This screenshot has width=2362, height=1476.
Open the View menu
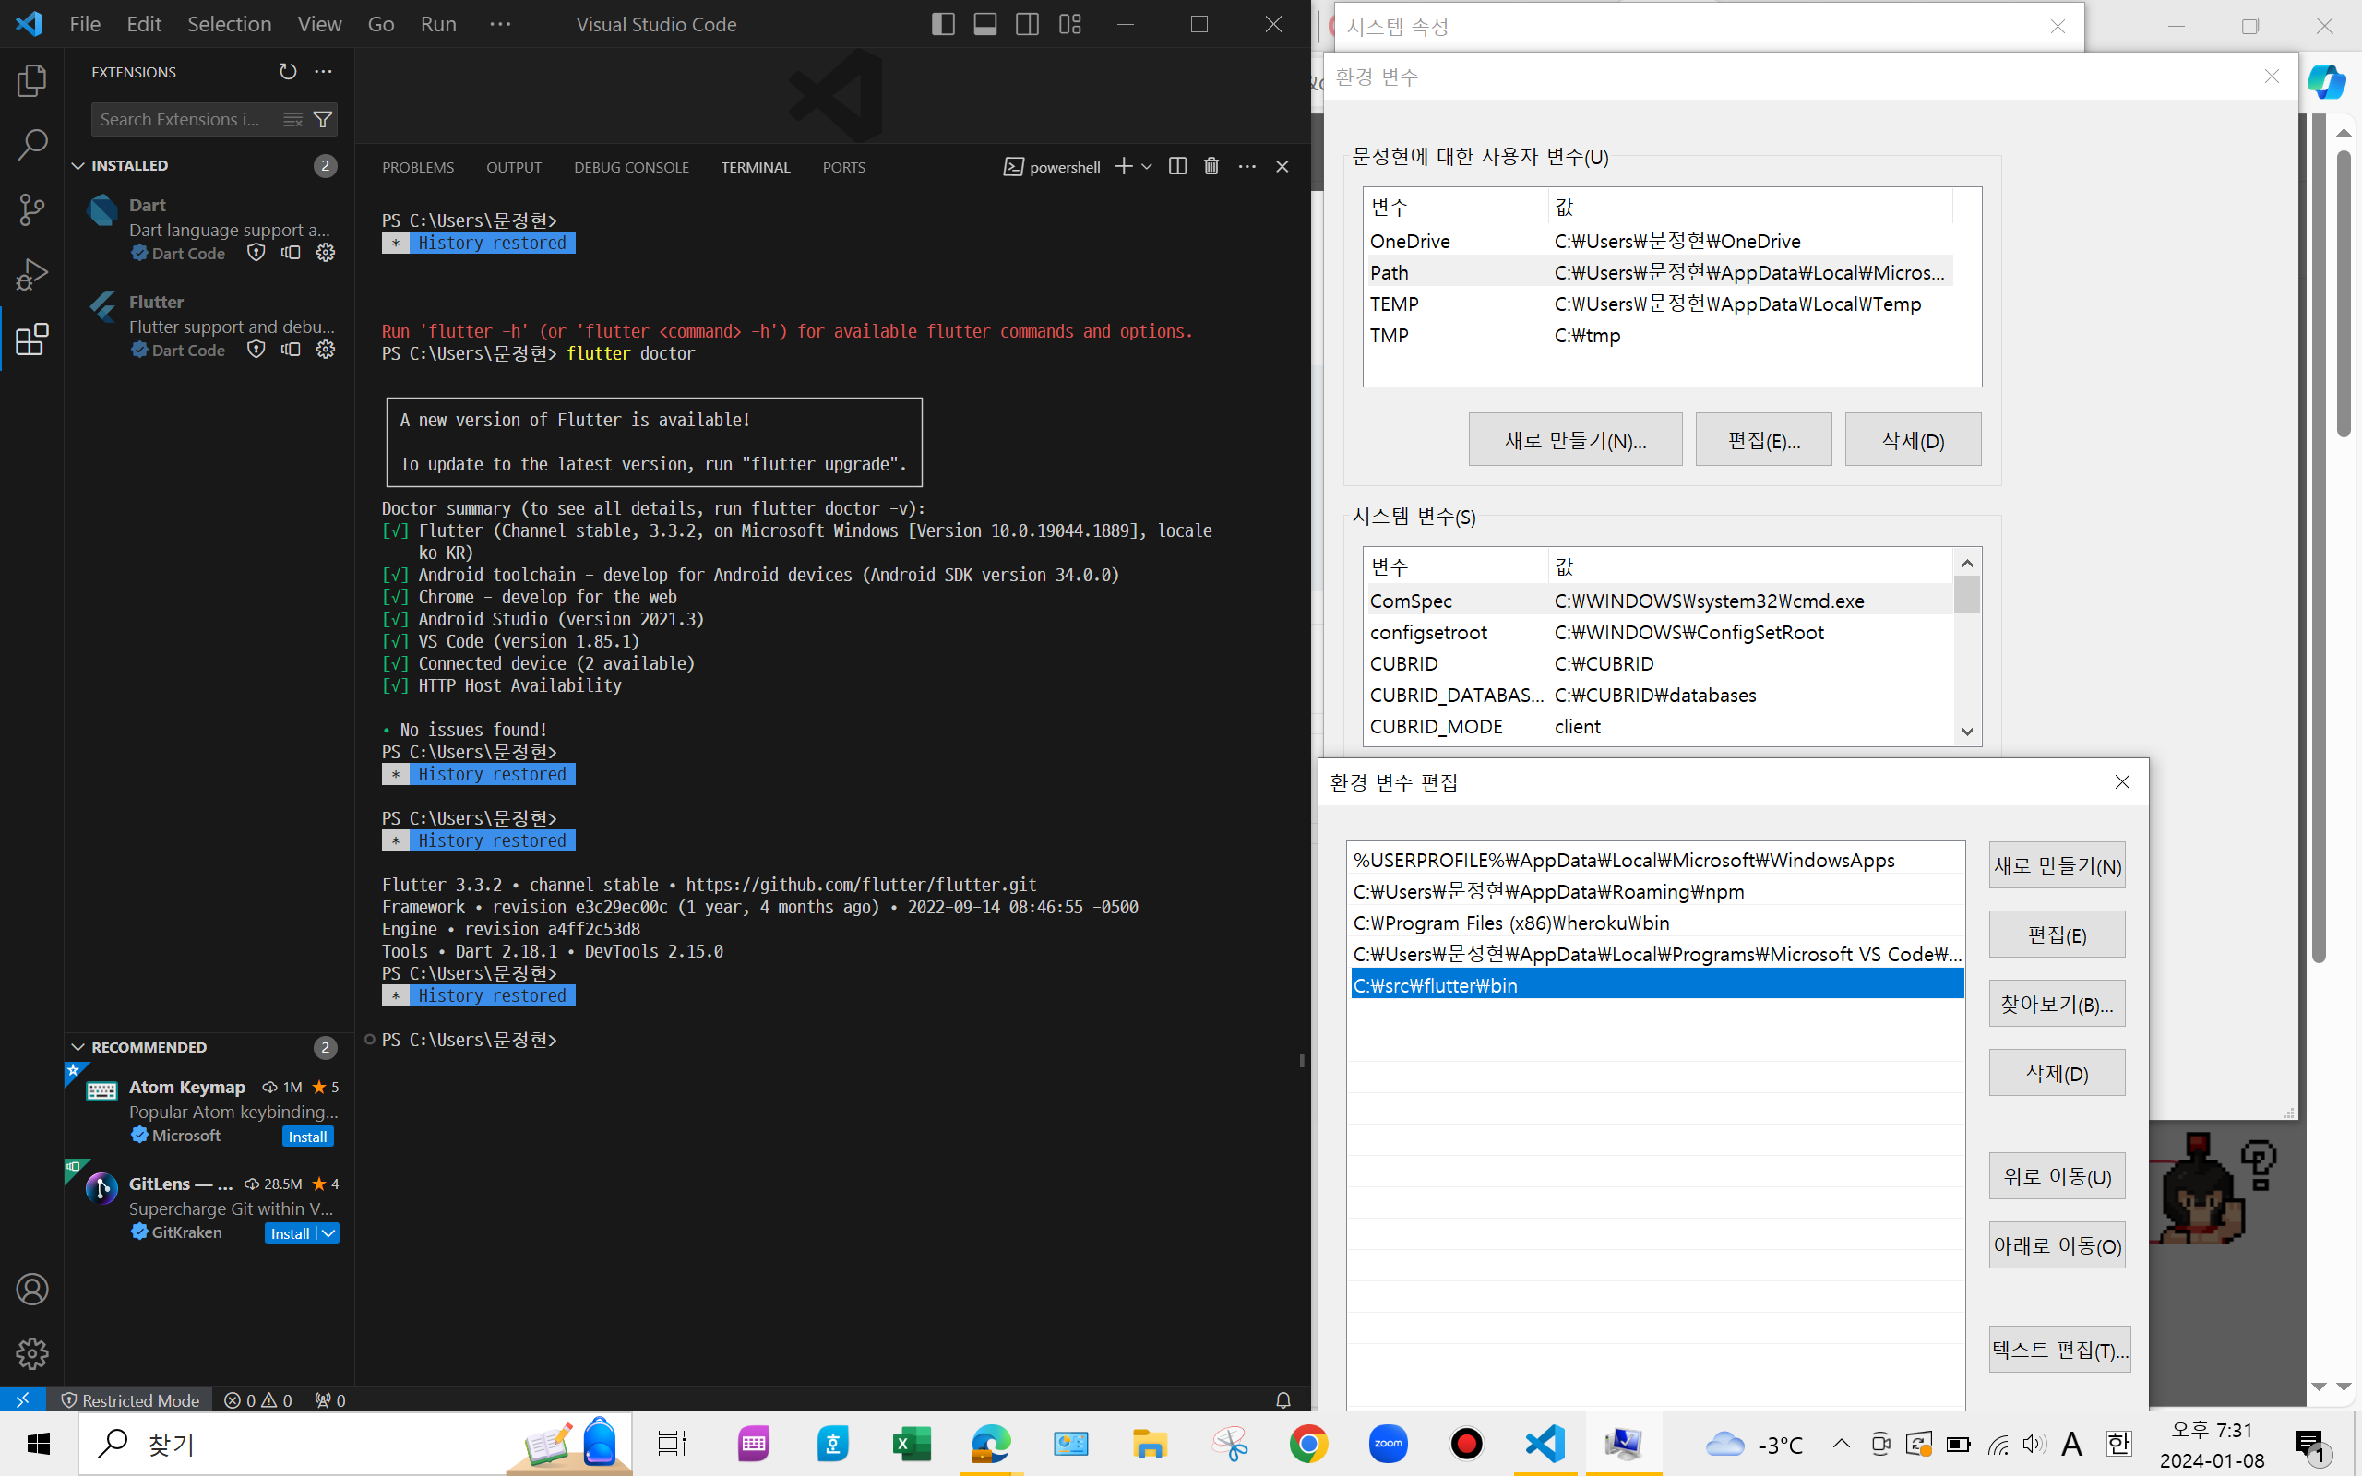(319, 24)
